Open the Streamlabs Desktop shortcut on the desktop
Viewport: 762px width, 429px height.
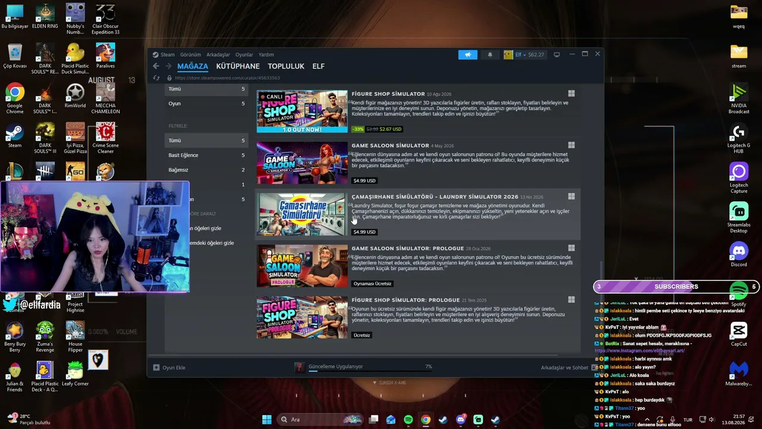coord(739,218)
